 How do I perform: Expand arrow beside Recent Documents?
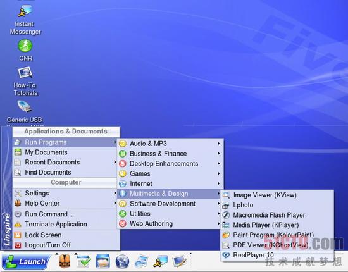point(115,162)
